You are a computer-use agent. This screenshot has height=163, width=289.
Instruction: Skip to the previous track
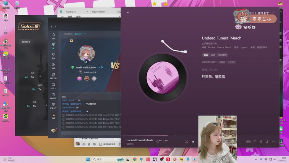point(193,142)
